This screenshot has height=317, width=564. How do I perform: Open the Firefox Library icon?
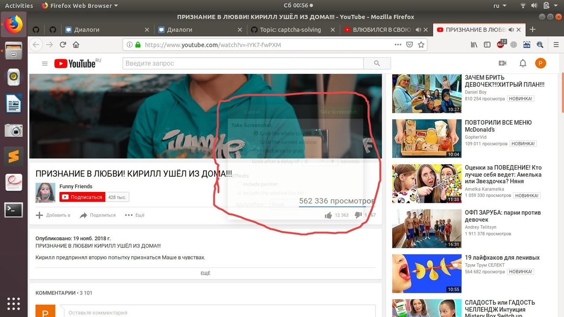(474, 44)
